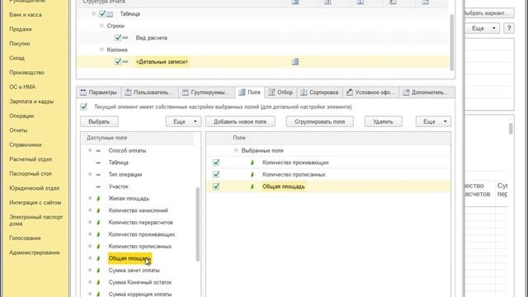Select Сумма коррекция оплаты field
The height and width of the screenshot is (297, 528).
tap(140, 294)
